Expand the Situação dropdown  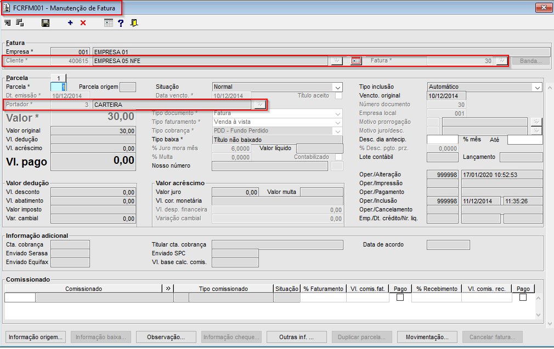337,87
